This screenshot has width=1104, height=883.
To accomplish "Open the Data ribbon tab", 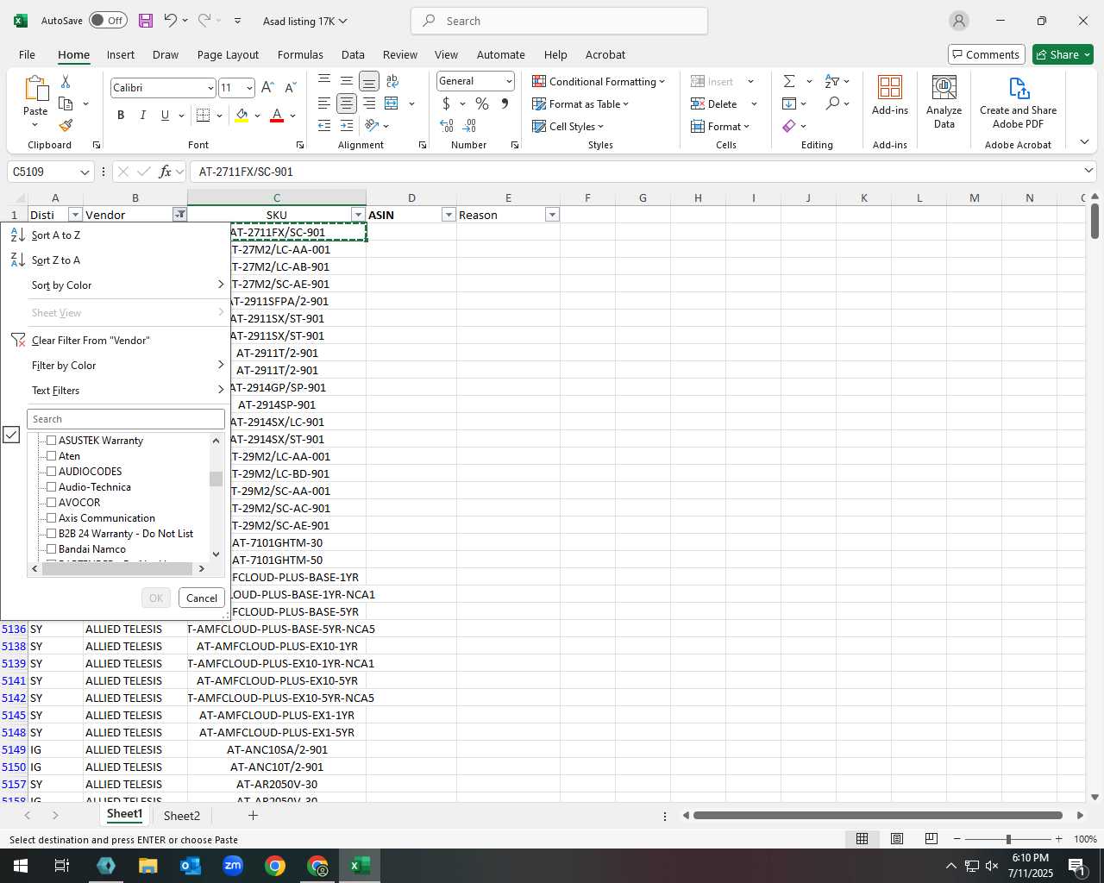I will pos(353,54).
